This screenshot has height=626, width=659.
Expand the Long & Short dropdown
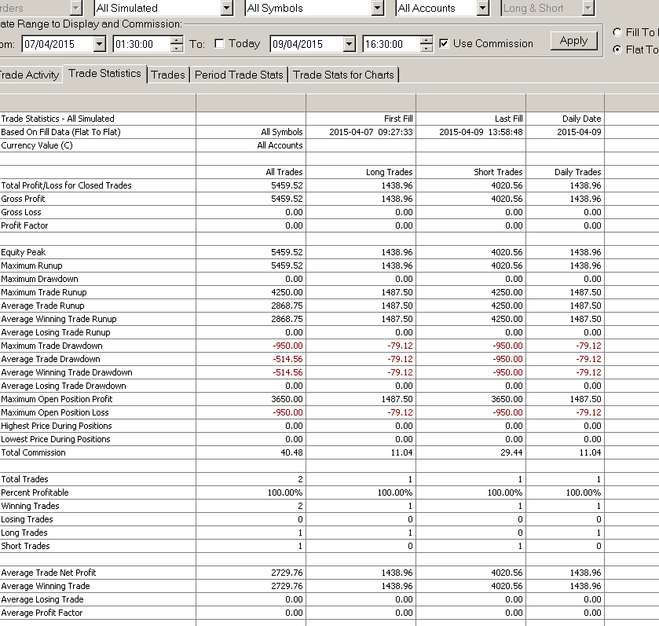(588, 8)
